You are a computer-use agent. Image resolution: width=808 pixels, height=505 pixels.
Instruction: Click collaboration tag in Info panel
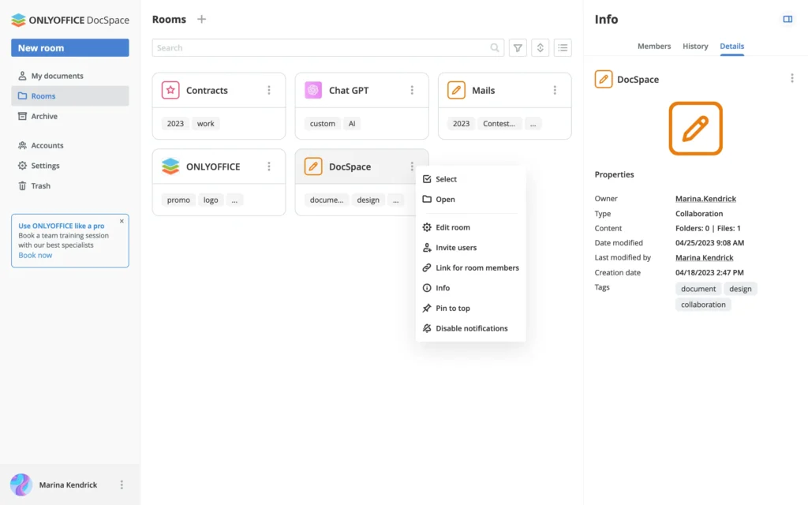pos(703,305)
